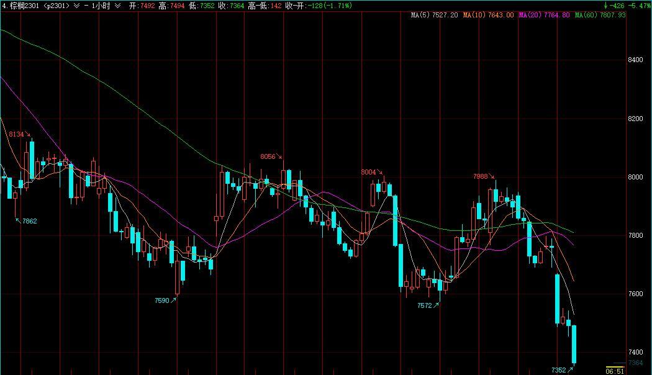Click the change value 收-开:-128(-1.71%)
The height and width of the screenshot is (375, 652).
coord(319,6)
